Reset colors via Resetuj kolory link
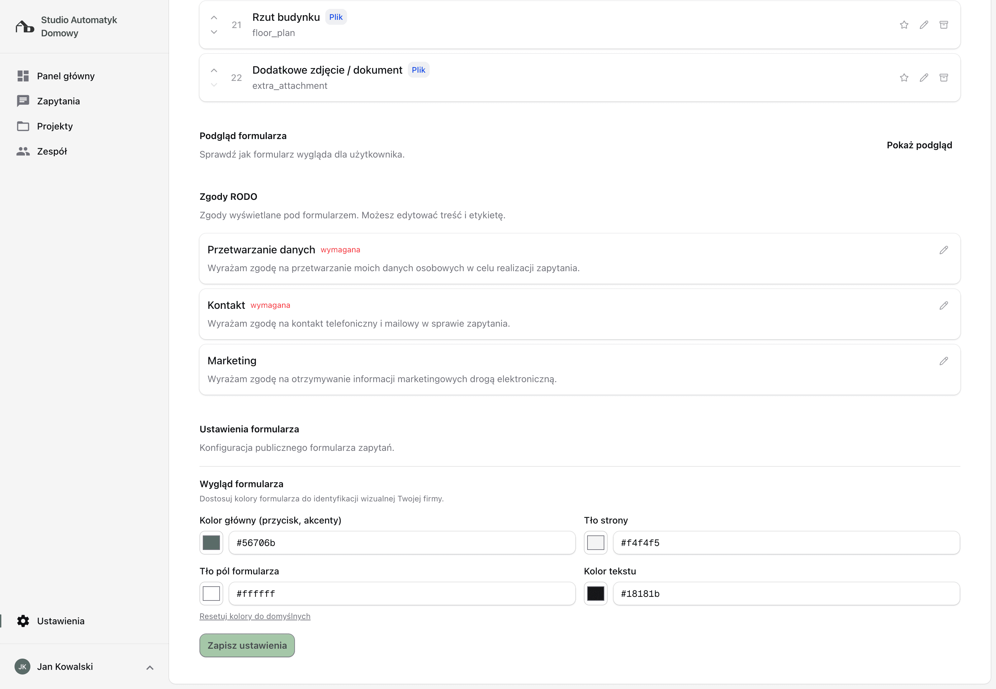 pos(255,616)
